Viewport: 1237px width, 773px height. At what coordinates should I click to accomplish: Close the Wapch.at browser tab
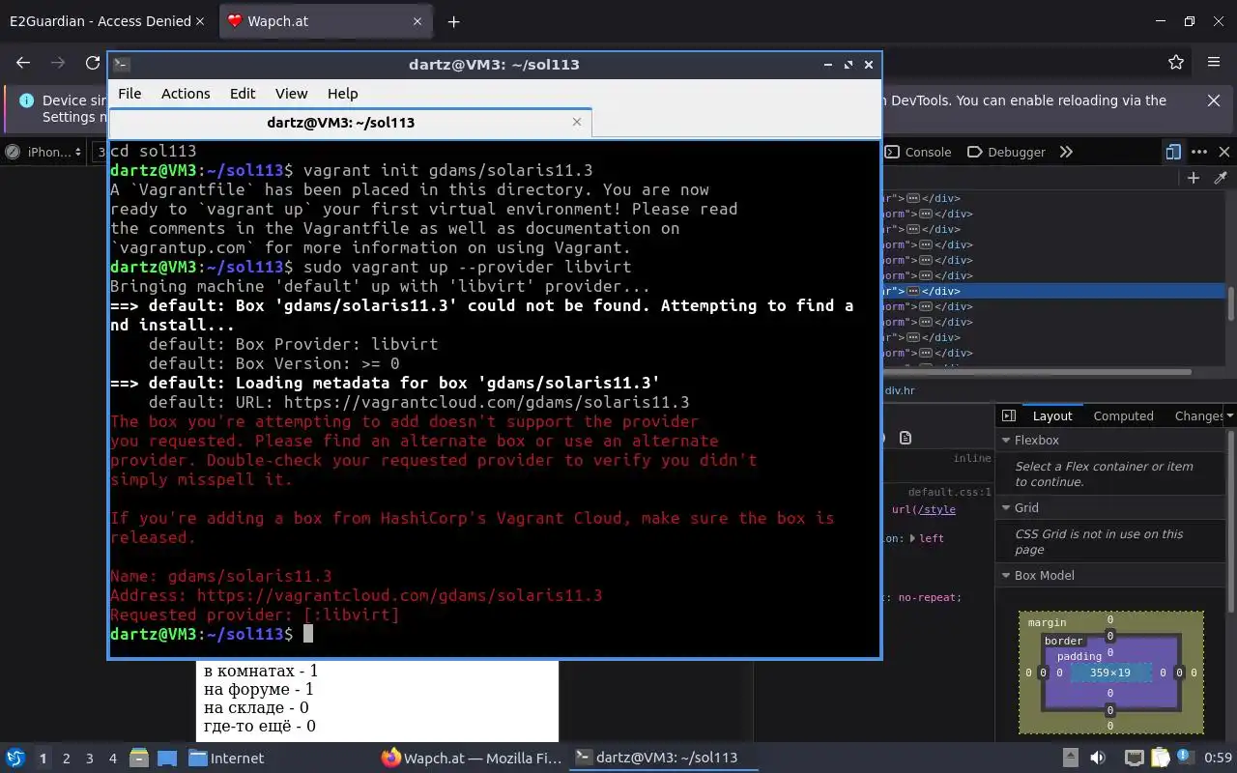[x=416, y=21]
